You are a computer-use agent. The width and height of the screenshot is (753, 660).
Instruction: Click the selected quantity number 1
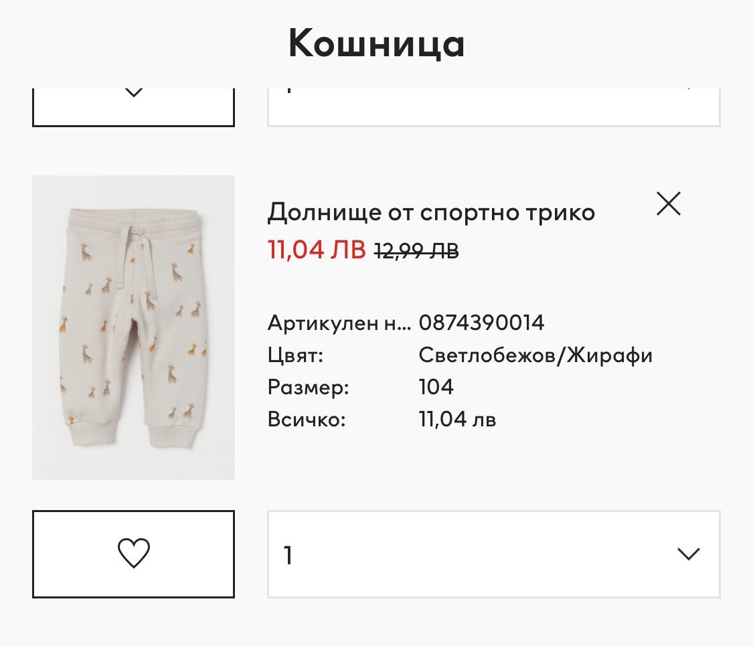point(288,555)
